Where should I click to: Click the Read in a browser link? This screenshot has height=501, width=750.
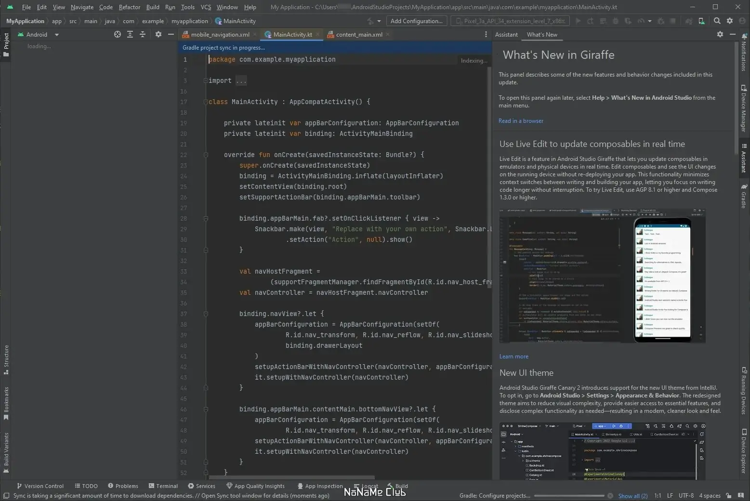521,120
